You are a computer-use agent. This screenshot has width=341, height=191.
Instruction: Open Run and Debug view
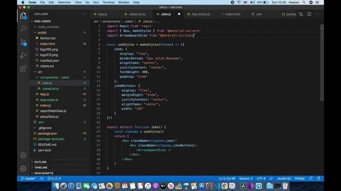23,55
